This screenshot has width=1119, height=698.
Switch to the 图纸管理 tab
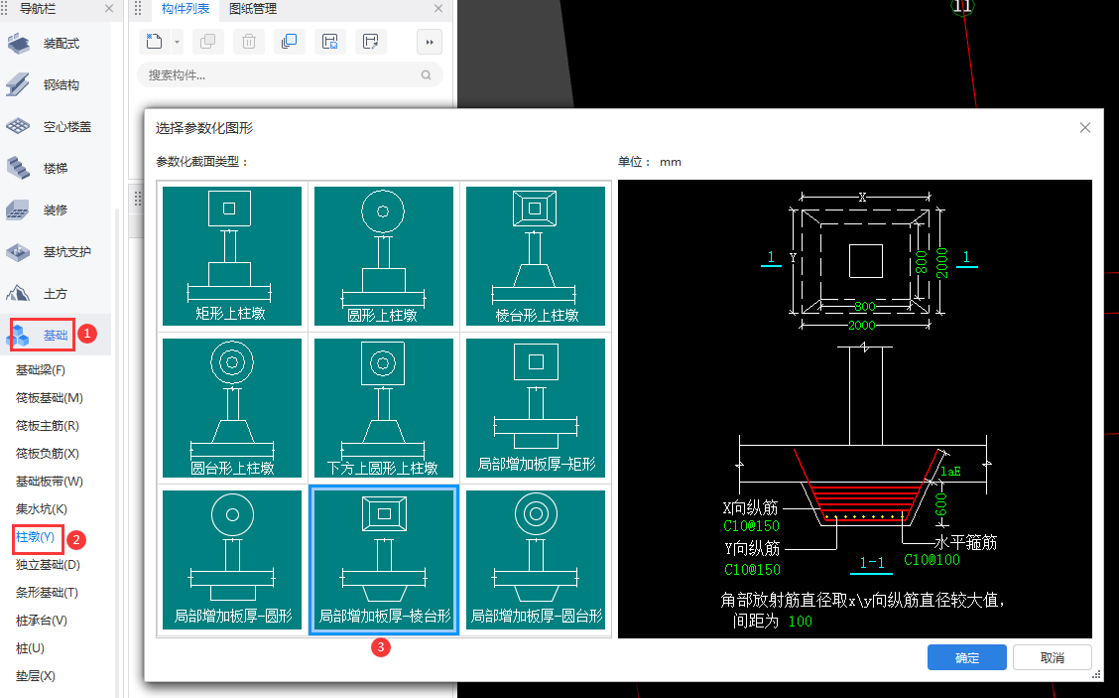[253, 9]
